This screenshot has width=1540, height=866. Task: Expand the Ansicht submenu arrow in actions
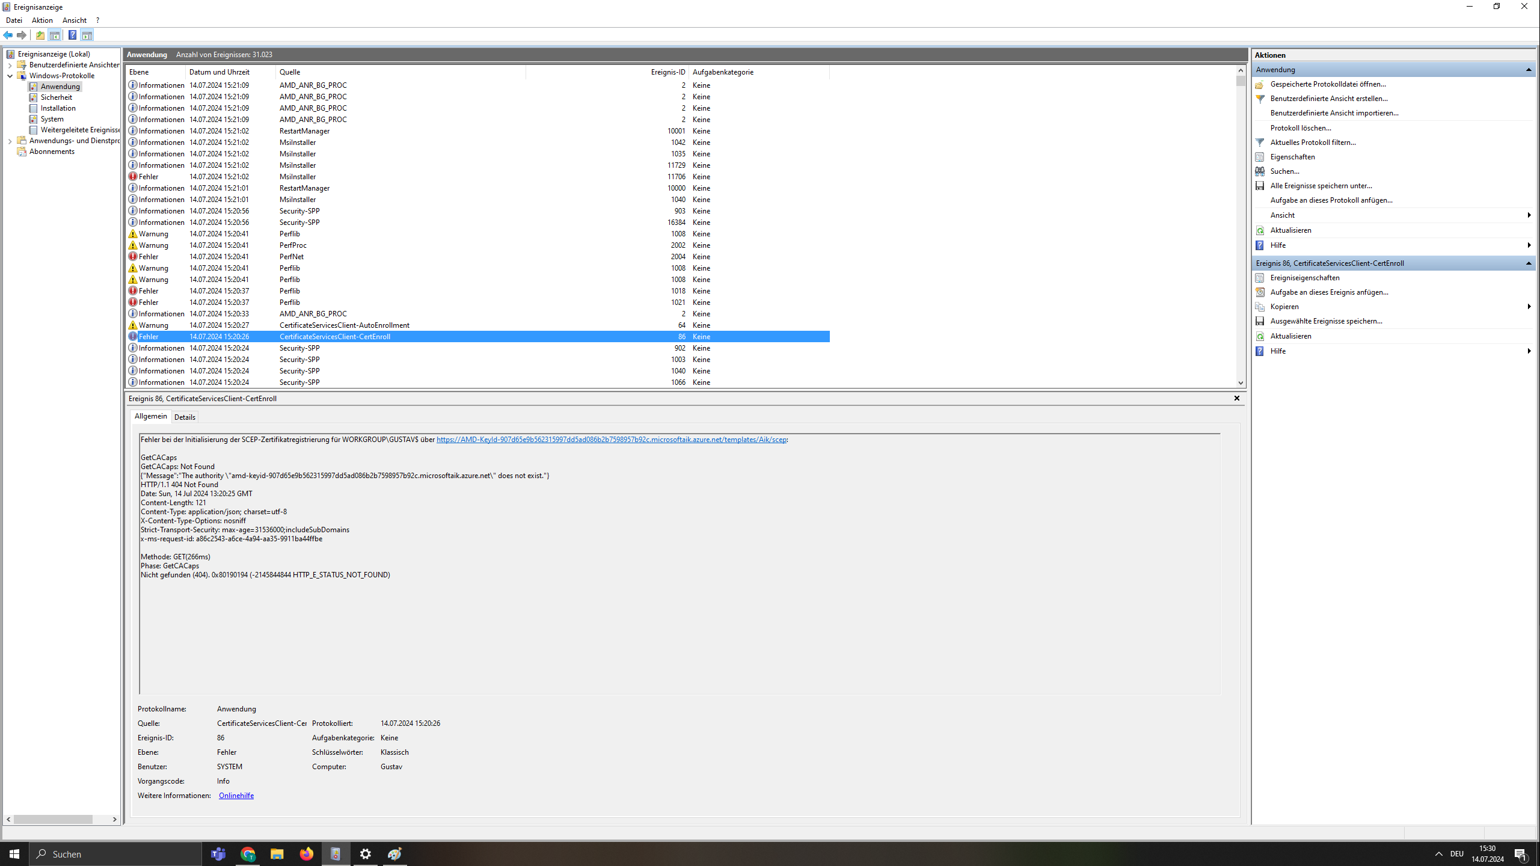click(x=1528, y=215)
